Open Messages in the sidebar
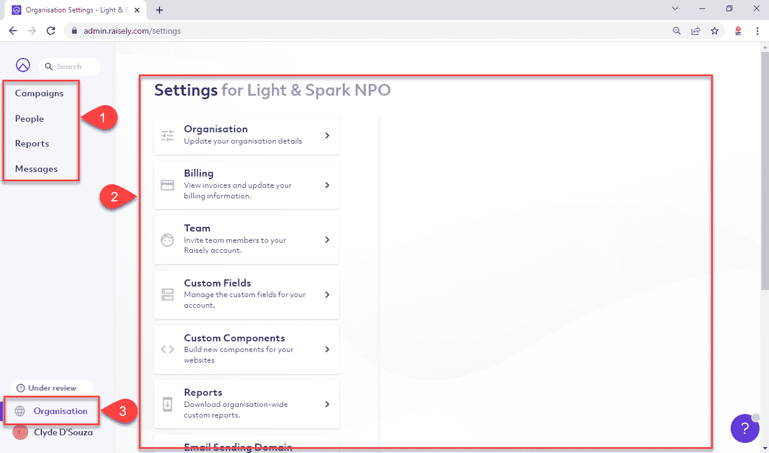 [x=37, y=169]
